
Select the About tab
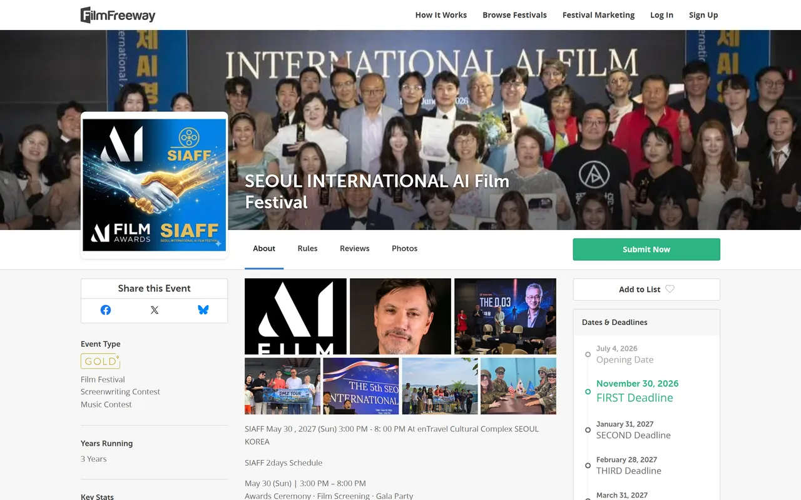pos(264,249)
